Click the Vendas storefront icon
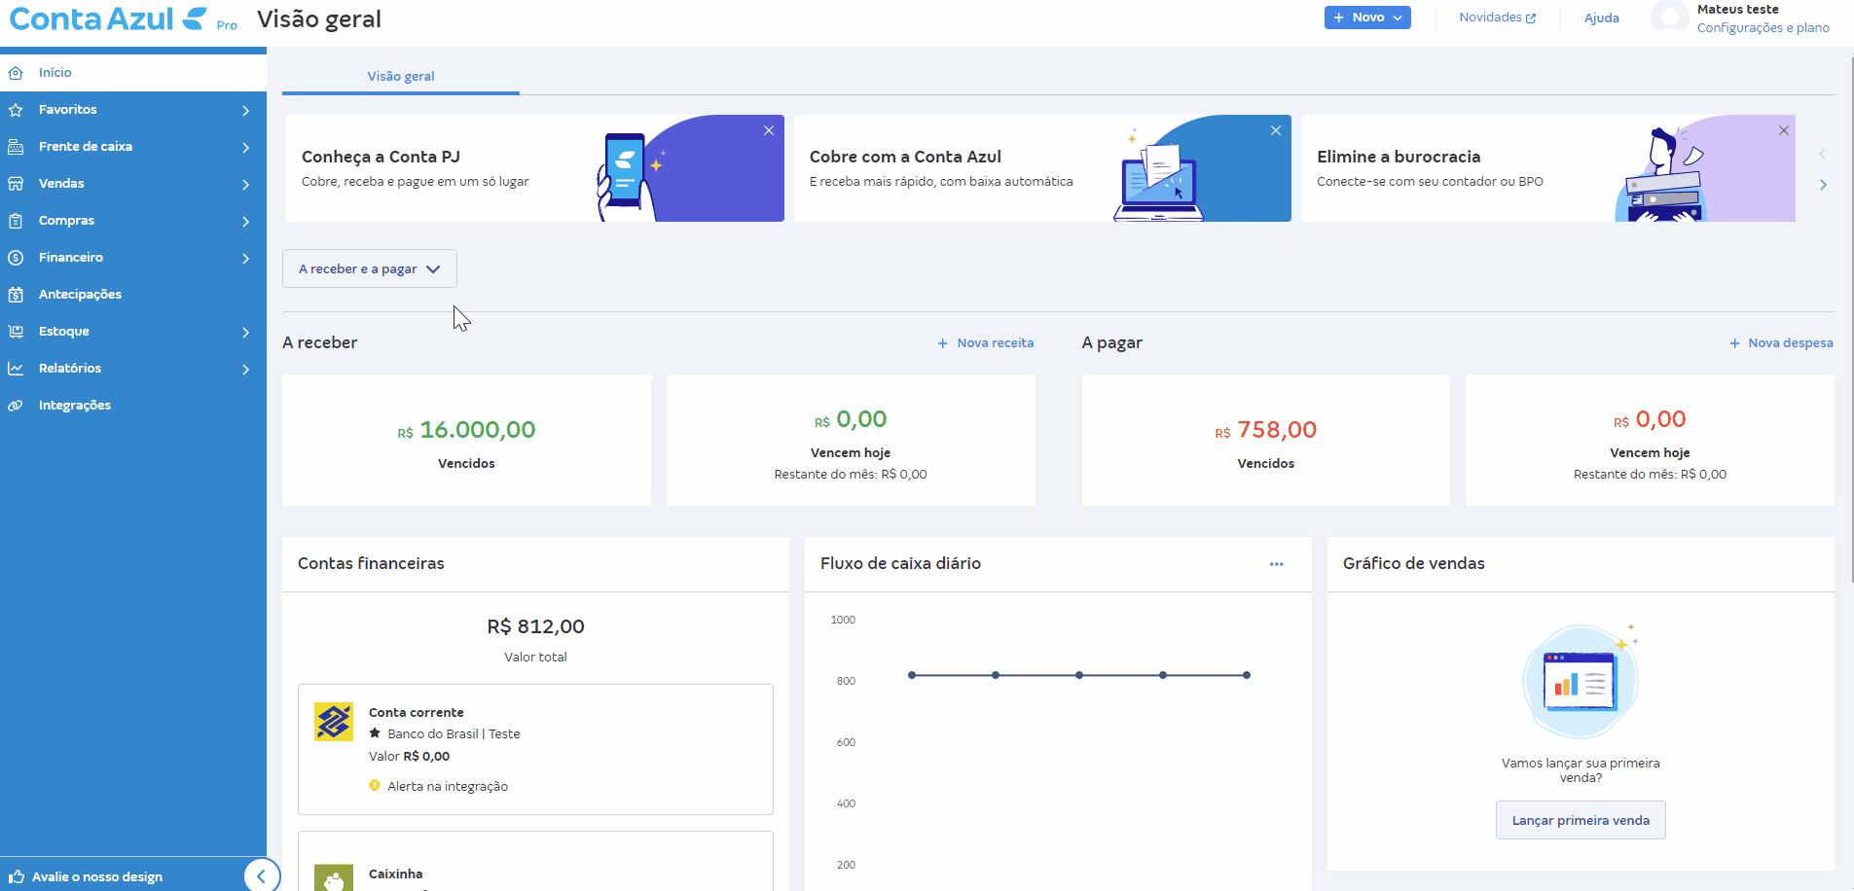Screen dimensions: 1854x891 point(16,184)
